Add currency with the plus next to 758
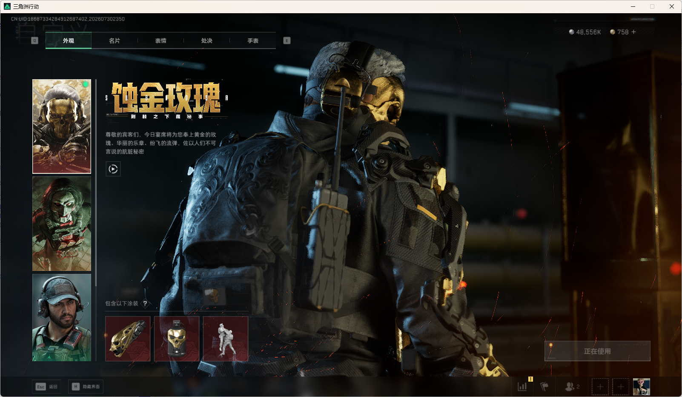The width and height of the screenshot is (682, 397). [x=633, y=32]
